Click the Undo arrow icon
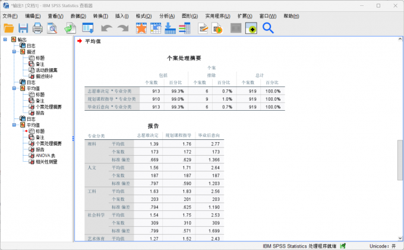Image resolution: width=404 pixels, height=250 pixels. [106, 28]
